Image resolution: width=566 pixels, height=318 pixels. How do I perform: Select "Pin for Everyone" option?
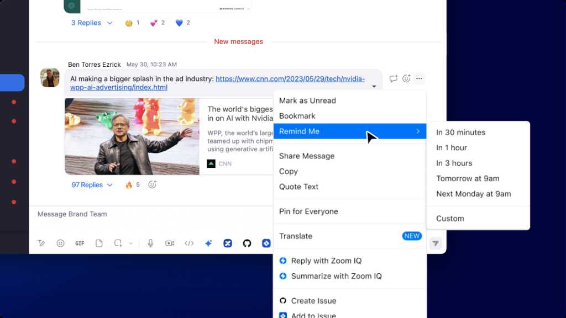pyautogui.click(x=308, y=211)
